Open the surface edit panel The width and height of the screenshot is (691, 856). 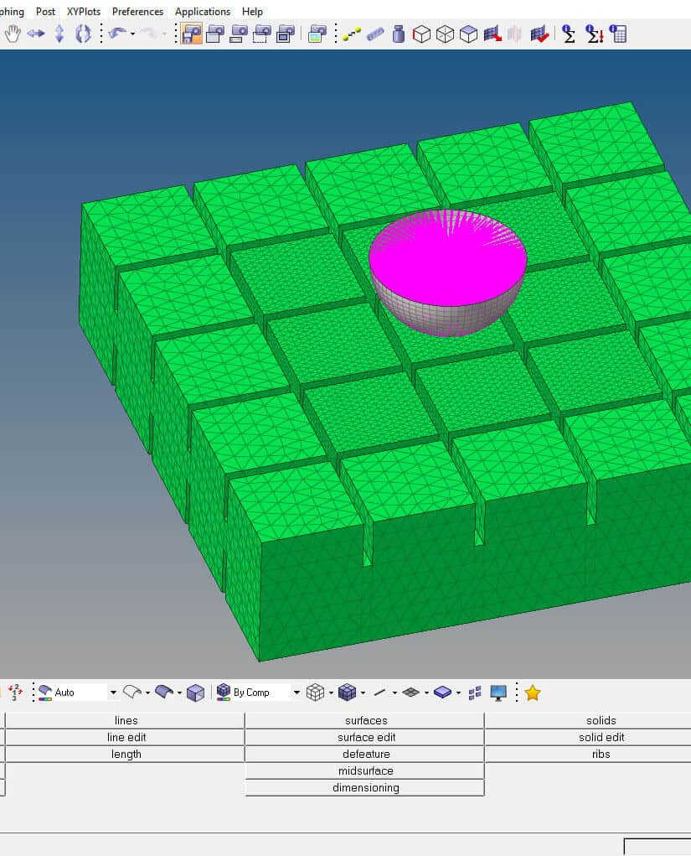pyautogui.click(x=365, y=737)
